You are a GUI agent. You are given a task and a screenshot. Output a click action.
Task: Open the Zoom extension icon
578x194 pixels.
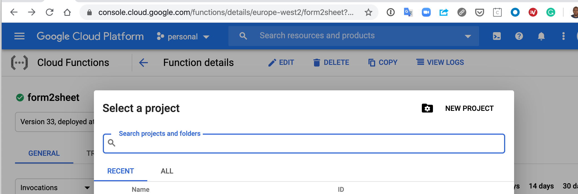click(x=426, y=12)
